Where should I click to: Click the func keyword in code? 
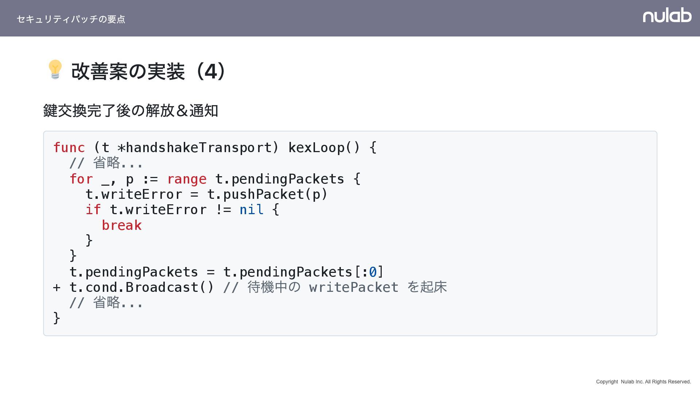coord(69,148)
